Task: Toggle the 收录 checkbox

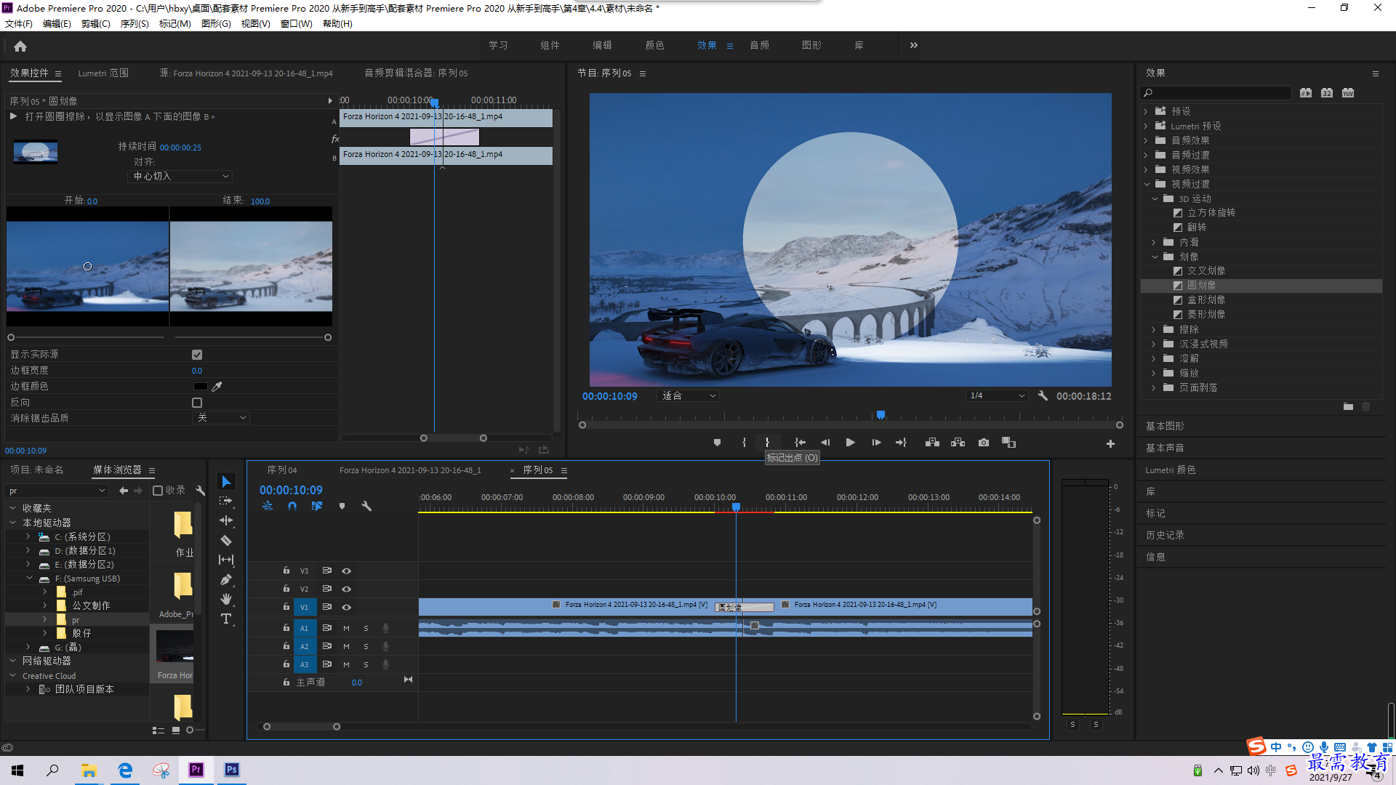Action: pos(158,491)
